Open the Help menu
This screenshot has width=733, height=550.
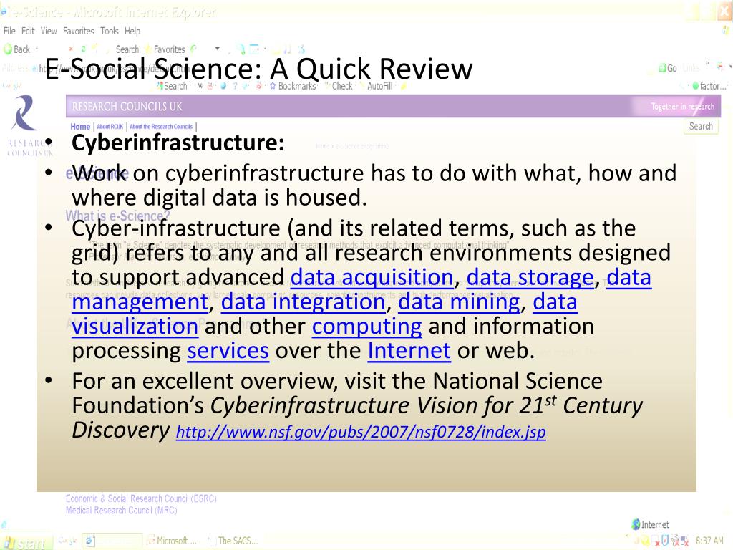132,31
